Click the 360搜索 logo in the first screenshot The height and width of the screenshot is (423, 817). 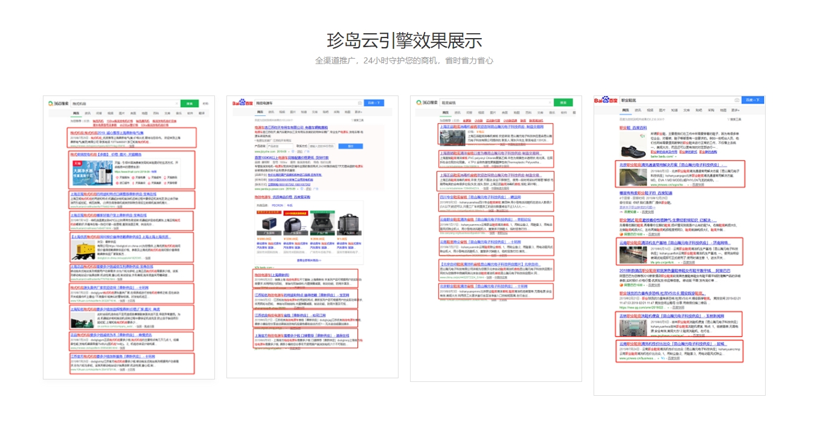click(x=59, y=103)
